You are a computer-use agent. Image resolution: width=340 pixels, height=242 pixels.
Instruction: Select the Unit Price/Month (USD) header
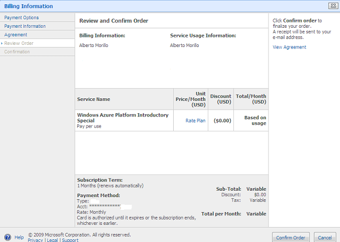tap(191, 99)
